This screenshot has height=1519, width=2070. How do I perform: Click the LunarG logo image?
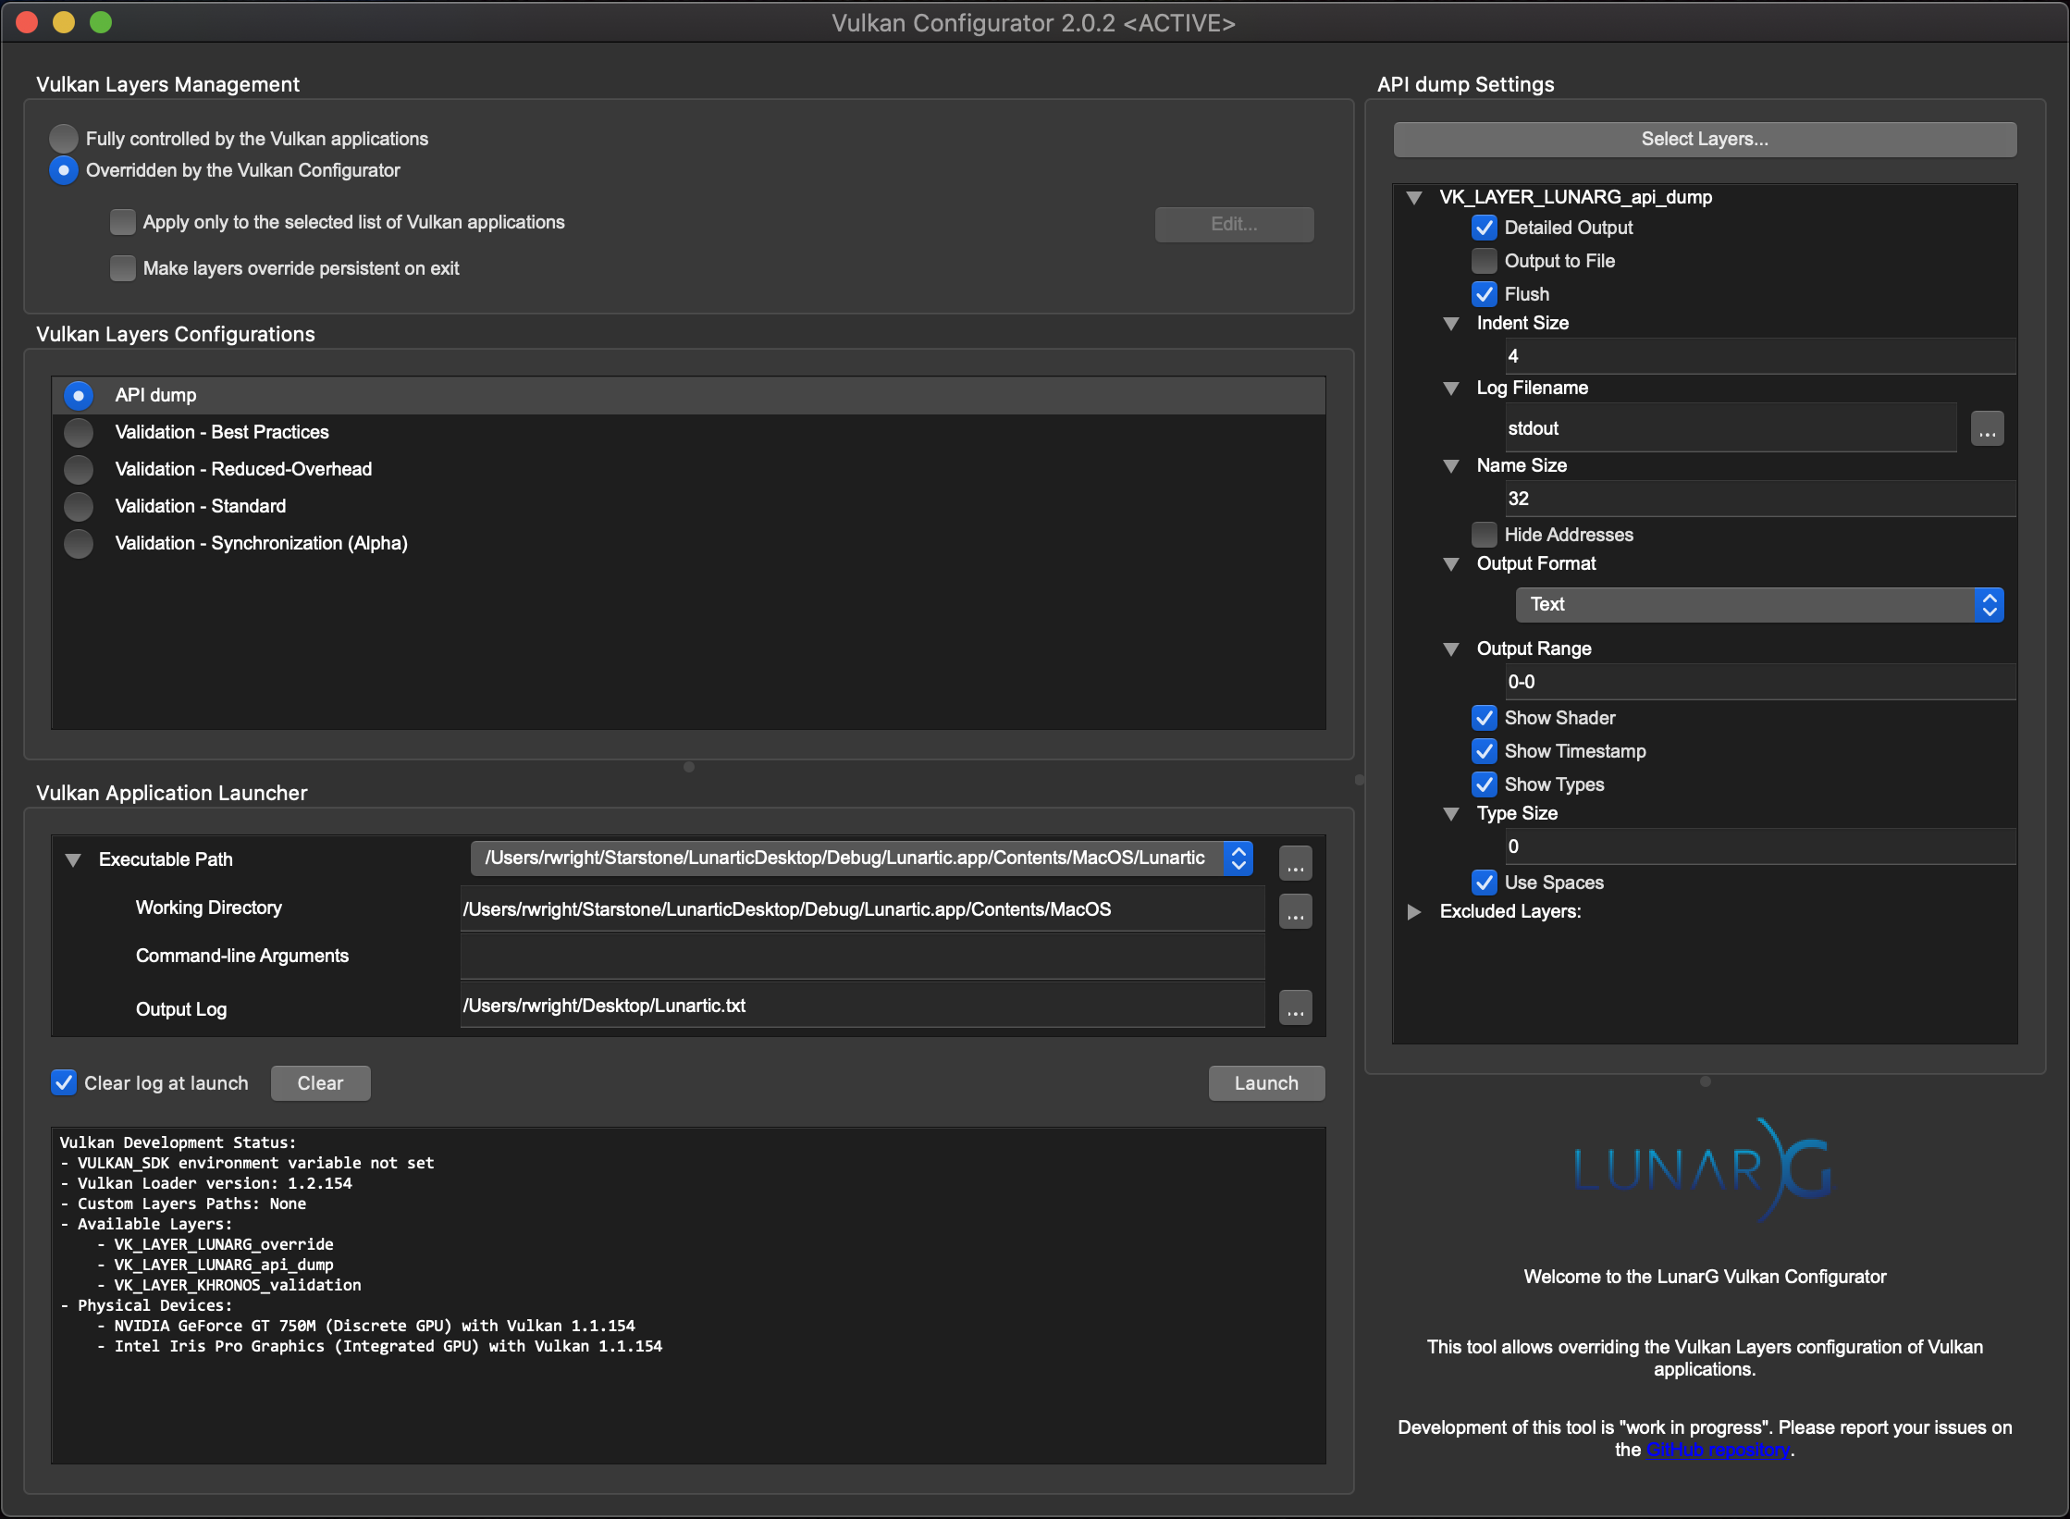1704,1169
